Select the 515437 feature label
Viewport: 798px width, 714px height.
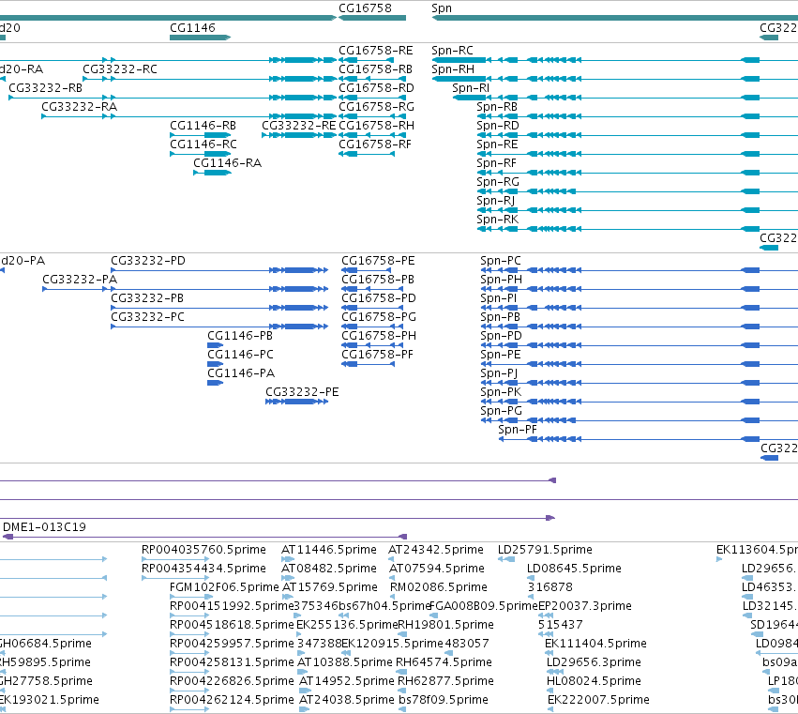point(561,625)
